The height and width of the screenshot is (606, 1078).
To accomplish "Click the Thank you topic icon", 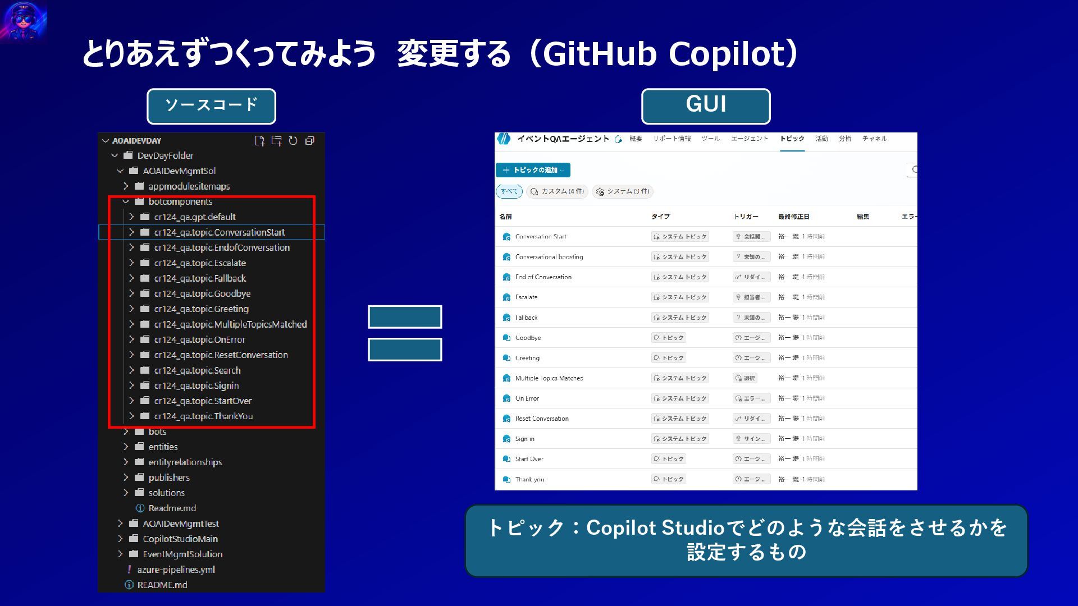I will 506,479.
